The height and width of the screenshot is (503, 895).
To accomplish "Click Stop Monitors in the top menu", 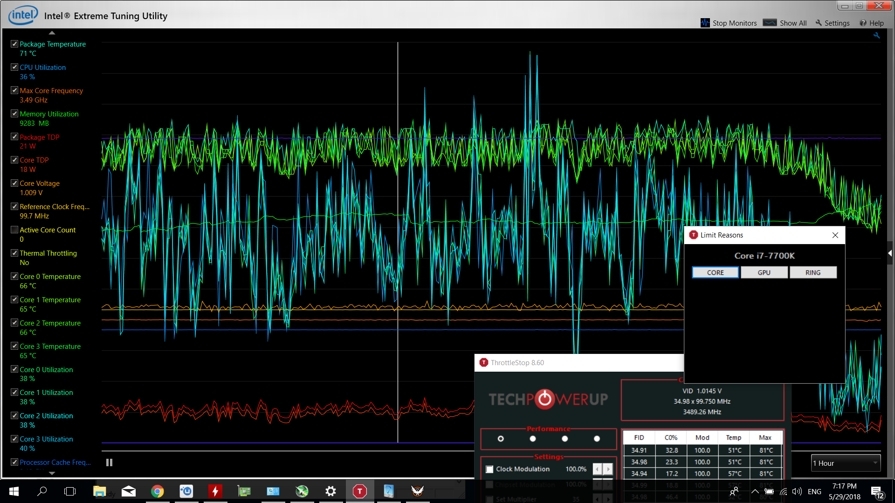I will pos(734,23).
